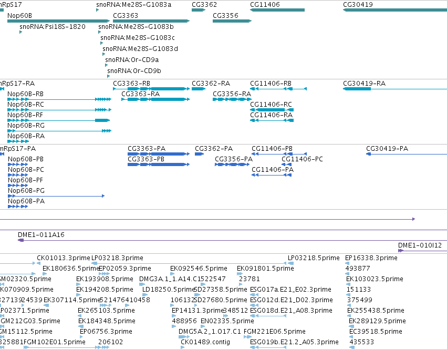Screen dimensions: 447x350
Task: Click the Nop60B-RA transcript
Action: (x=18, y=141)
